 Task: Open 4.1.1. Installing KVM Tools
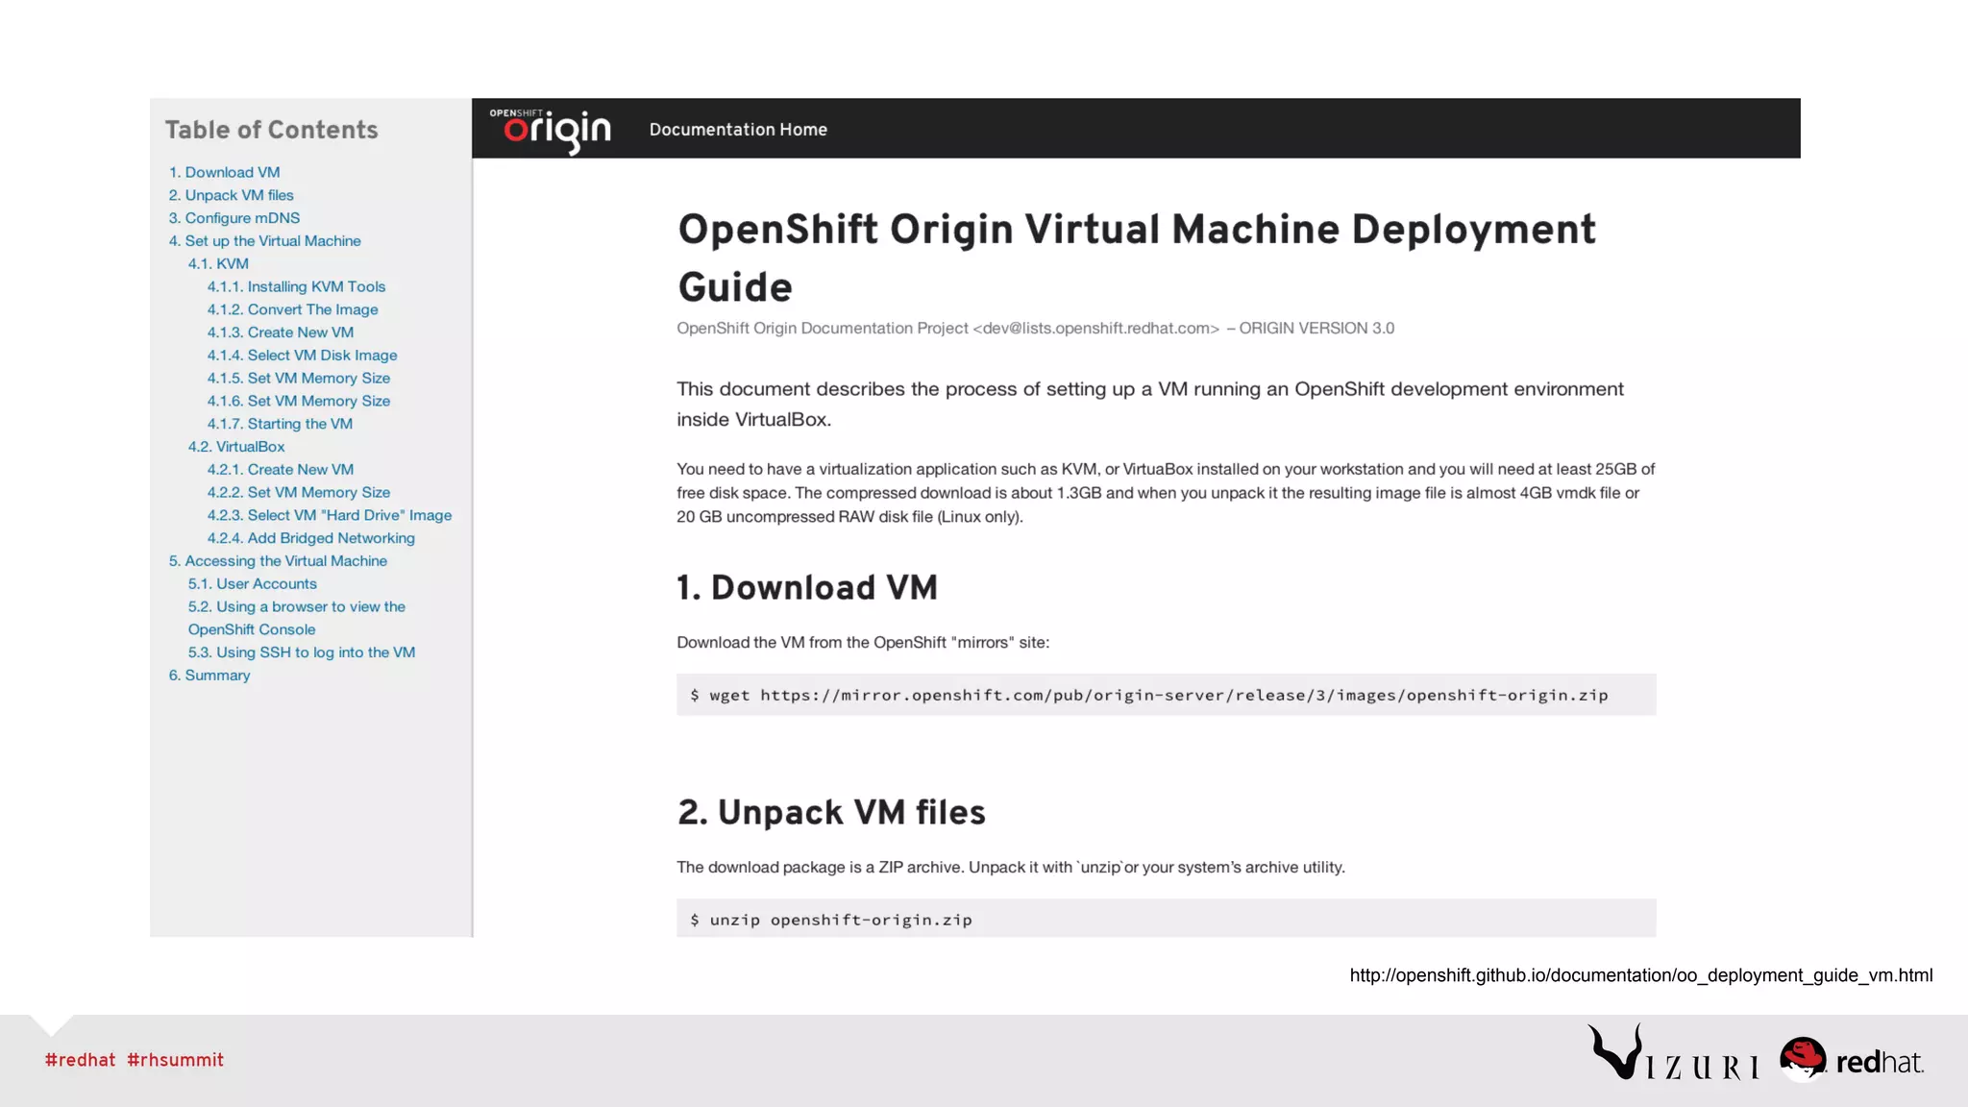(296, 286)
